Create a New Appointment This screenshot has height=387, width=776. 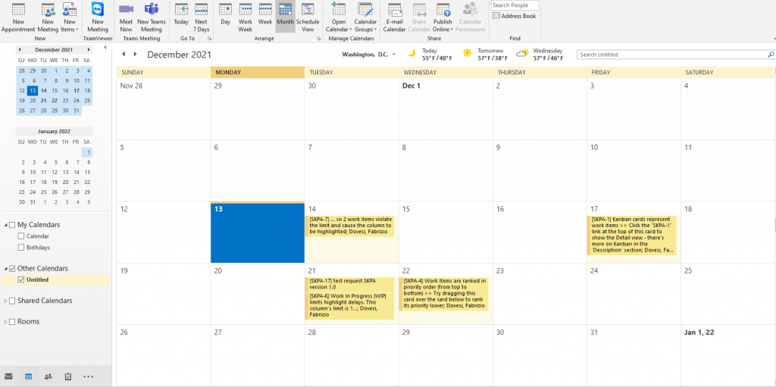(x=18, y=18)
